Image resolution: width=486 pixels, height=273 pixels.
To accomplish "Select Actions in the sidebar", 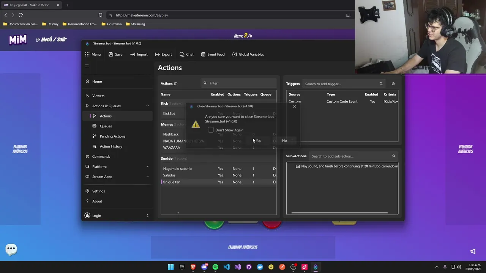I will tap(117, 116).
